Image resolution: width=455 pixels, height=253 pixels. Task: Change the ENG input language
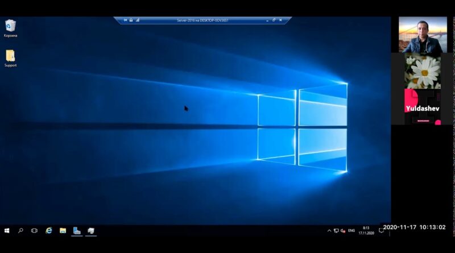coord(351,231)
